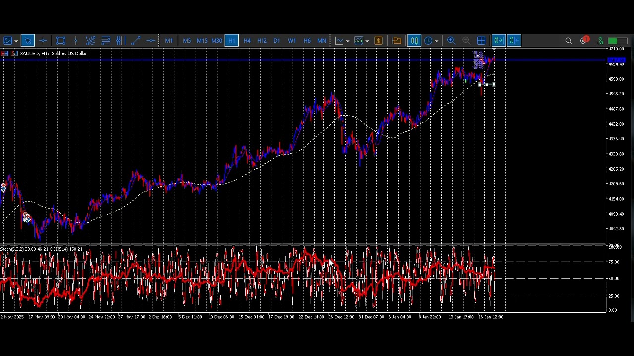
Task: Switch chart to M1 timeframe
Action: [169, 41]
